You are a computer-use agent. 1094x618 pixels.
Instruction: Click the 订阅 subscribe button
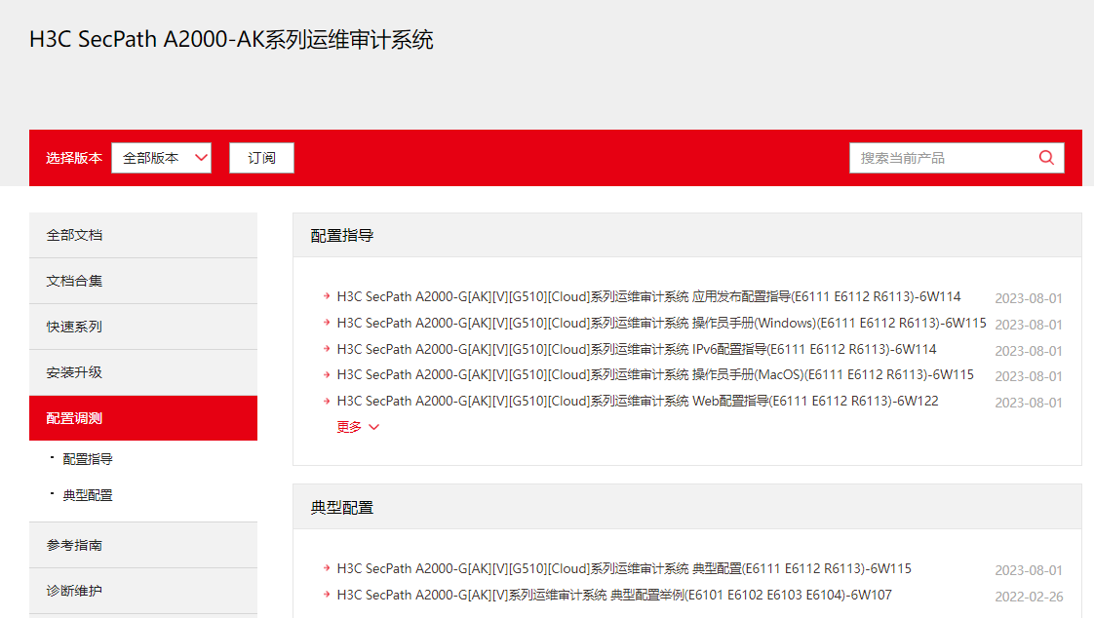click(x=261, y=158)
